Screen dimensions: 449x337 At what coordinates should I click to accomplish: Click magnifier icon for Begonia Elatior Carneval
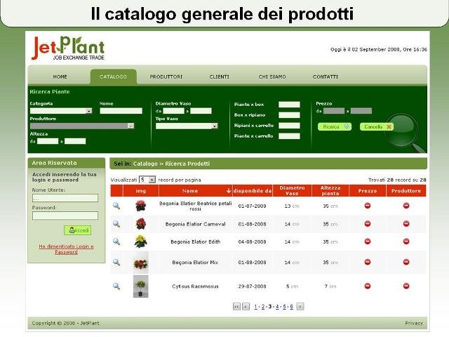click(116, 224)
